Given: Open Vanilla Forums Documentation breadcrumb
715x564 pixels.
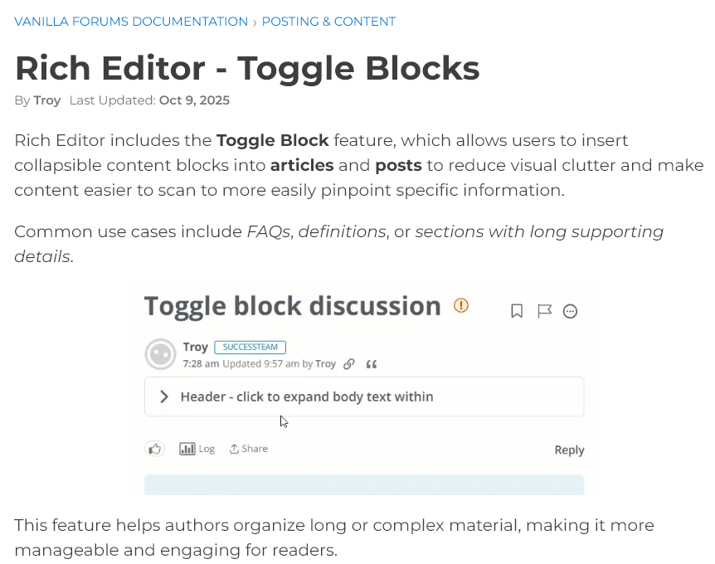Looking at the screenshot, I should coord(131,22).
